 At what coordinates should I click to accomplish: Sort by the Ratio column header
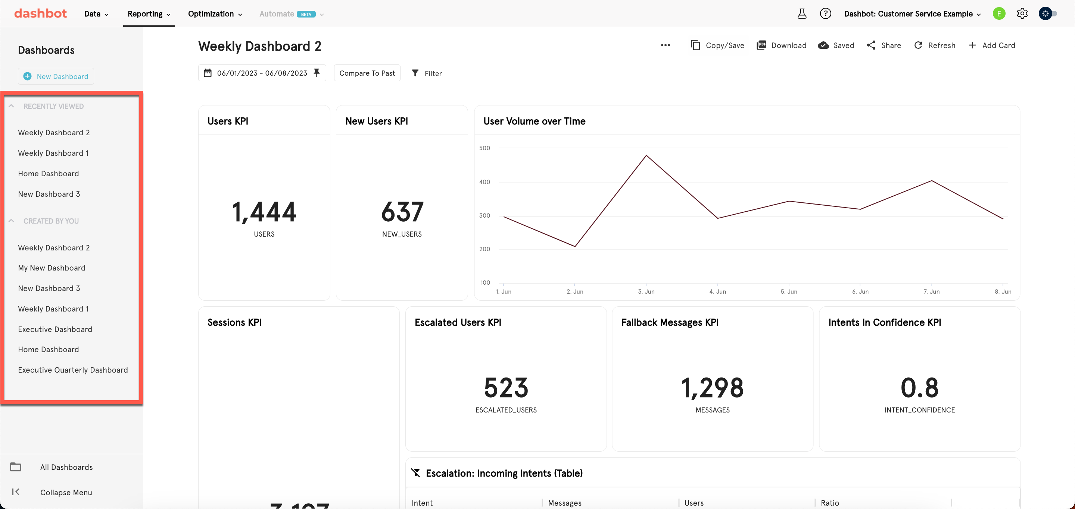coord(830,503)
